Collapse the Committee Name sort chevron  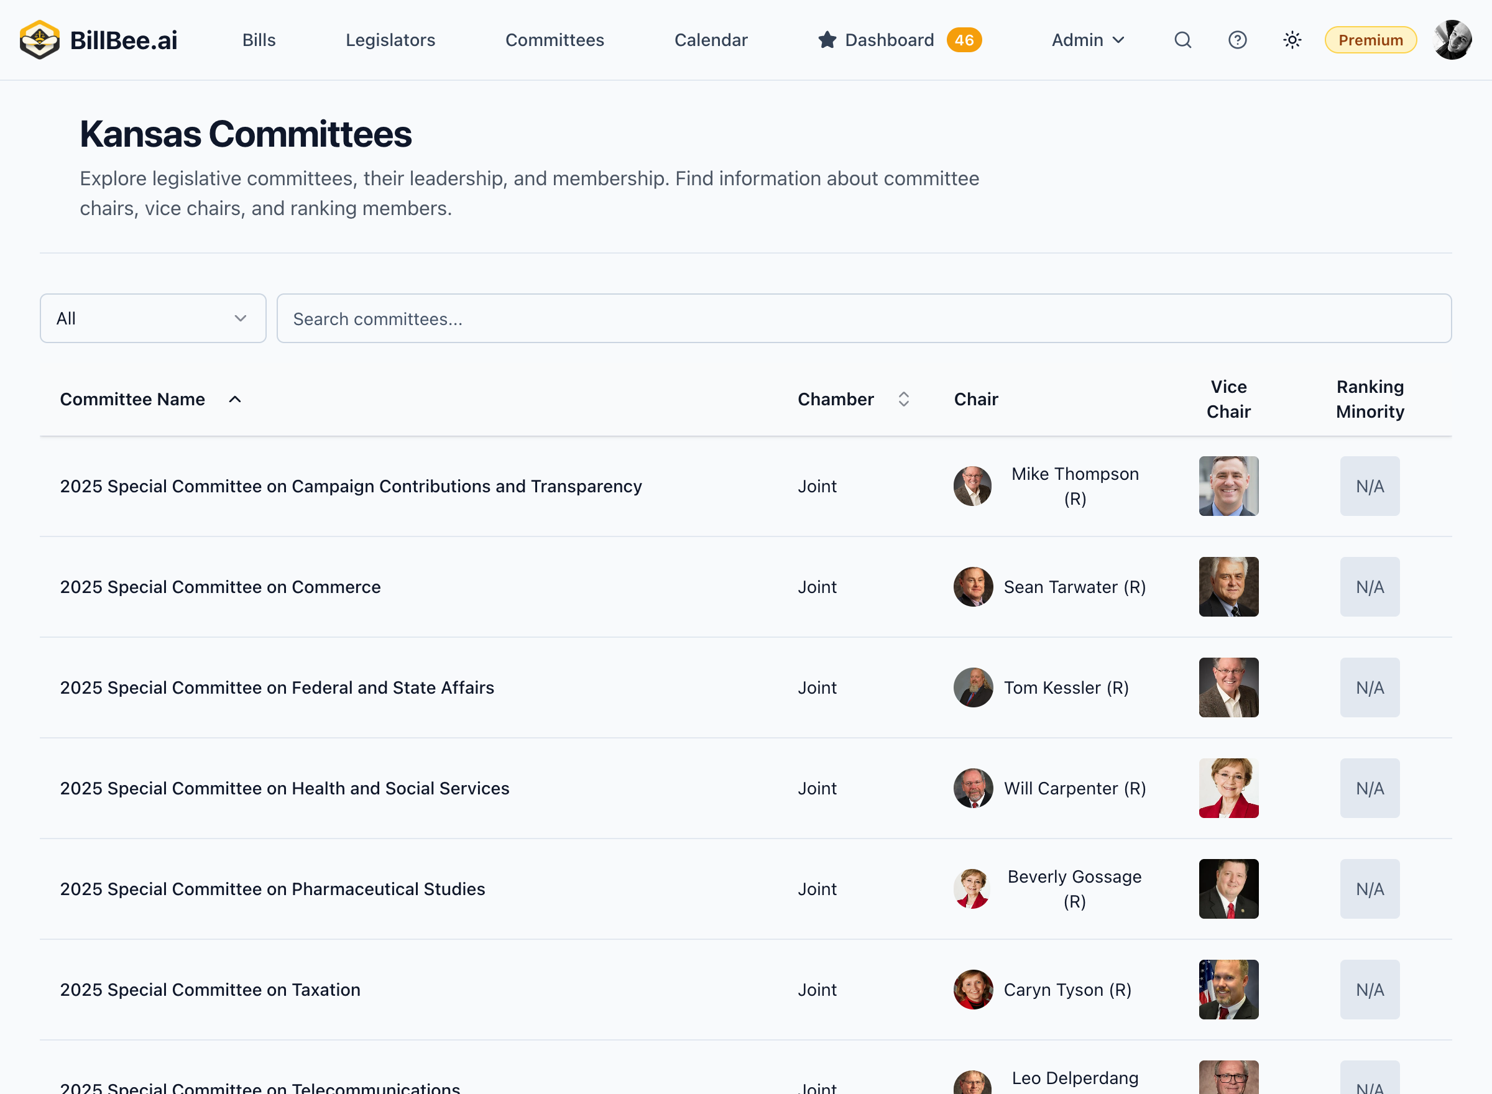point(235,398)
